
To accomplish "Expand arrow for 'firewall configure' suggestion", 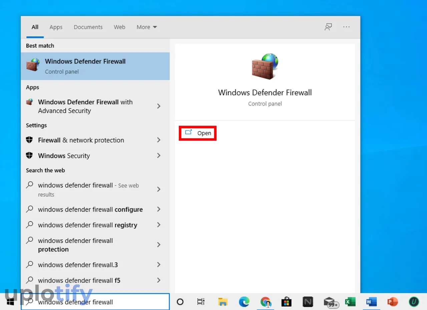I will [159, 209].
